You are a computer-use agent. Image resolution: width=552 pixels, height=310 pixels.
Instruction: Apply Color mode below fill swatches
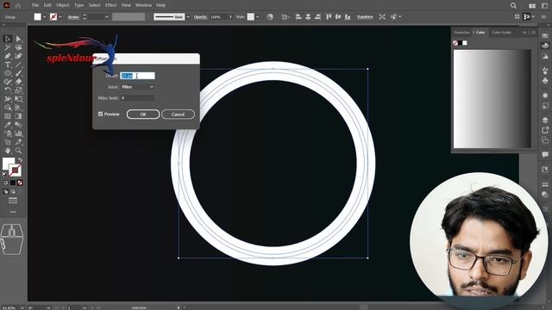tap(6, 183)
